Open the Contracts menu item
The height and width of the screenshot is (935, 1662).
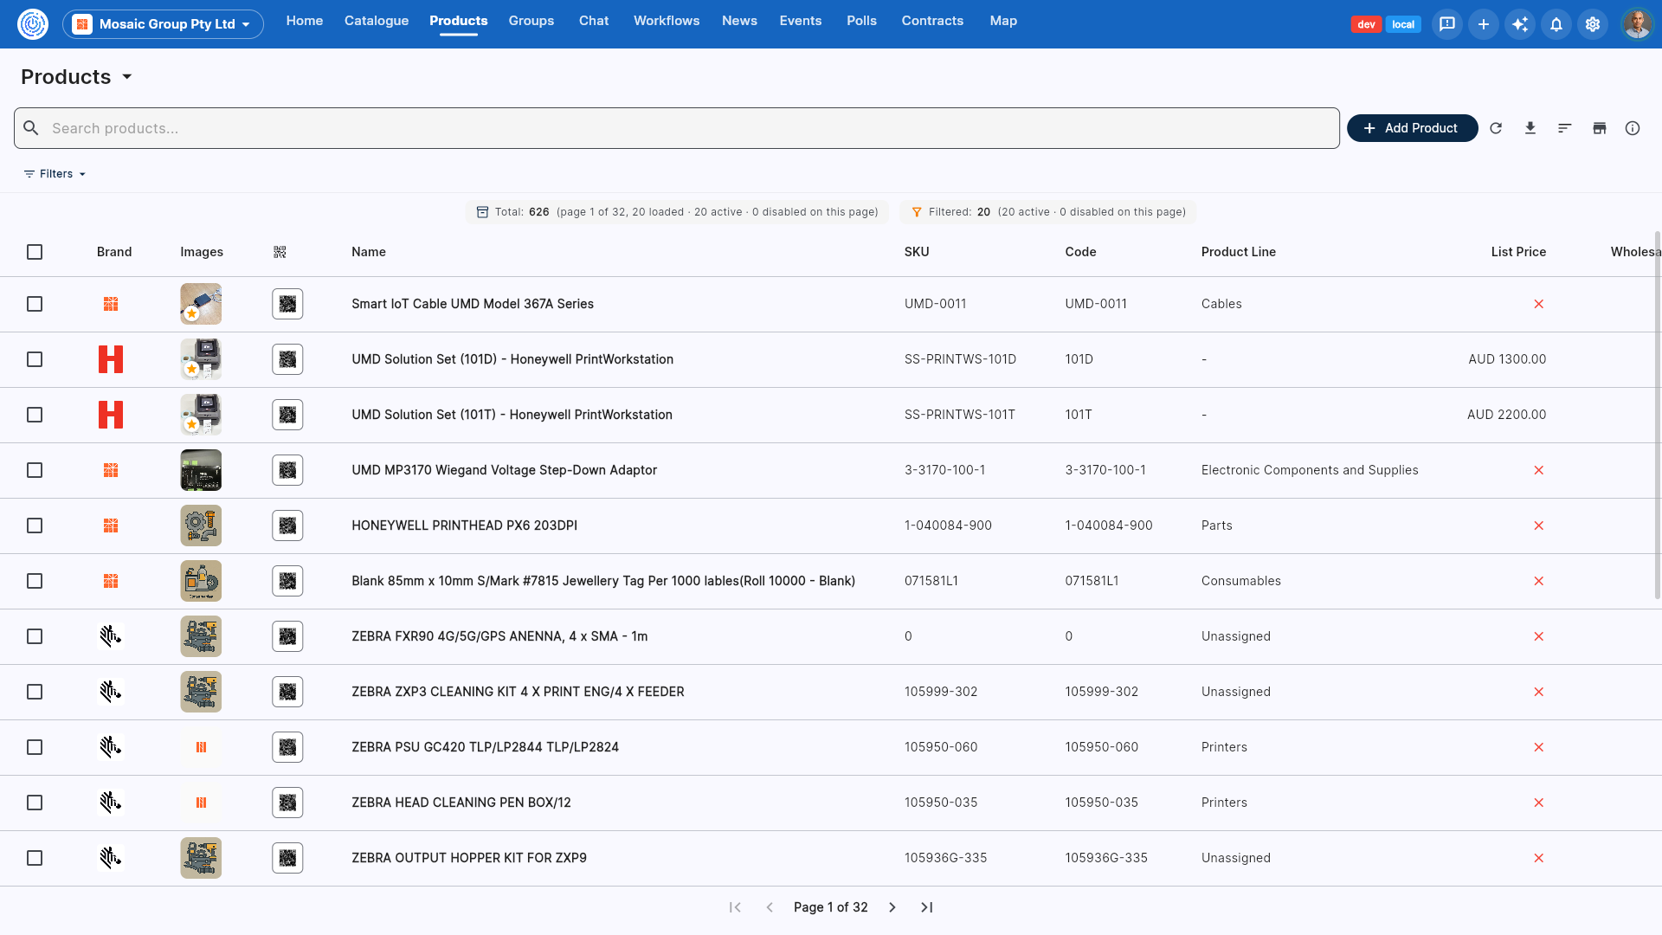tap(932, 21)
